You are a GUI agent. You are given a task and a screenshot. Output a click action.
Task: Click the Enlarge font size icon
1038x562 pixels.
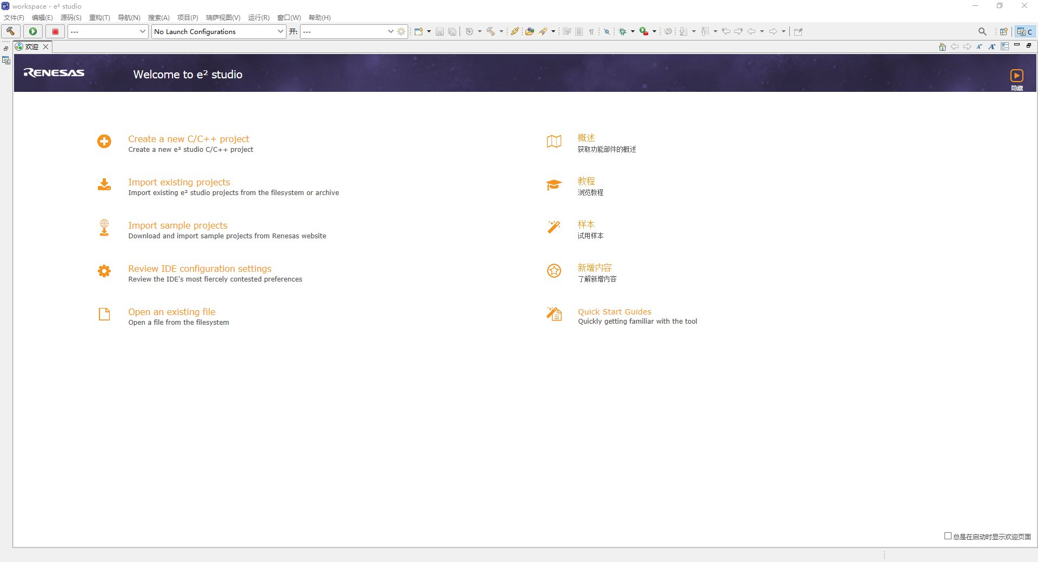[x=992, y=46]
